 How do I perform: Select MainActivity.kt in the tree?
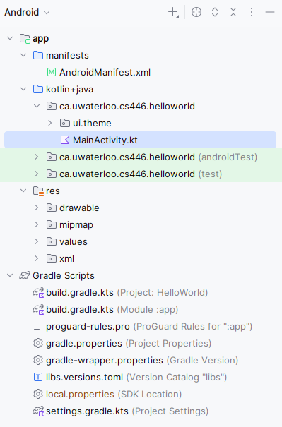(x=140, y=140)
